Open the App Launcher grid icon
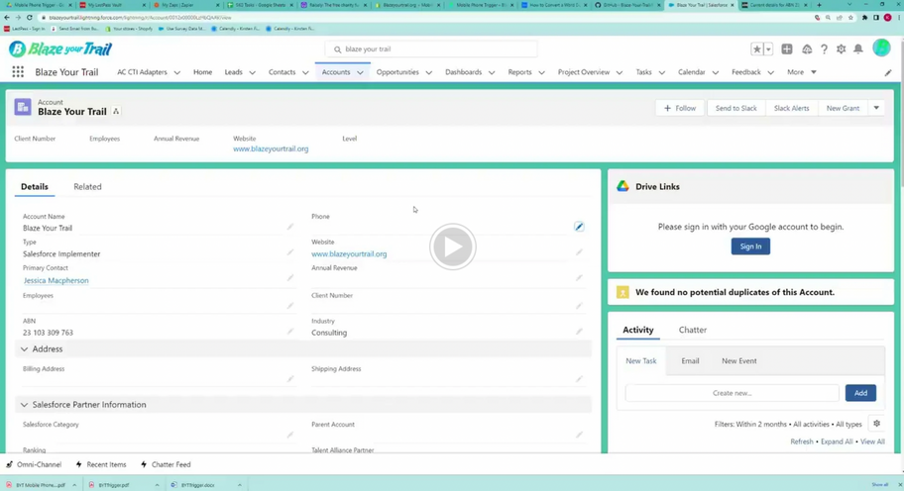This screenshot has width=904, height=491. pyautogui.click(x=18, y=72)
